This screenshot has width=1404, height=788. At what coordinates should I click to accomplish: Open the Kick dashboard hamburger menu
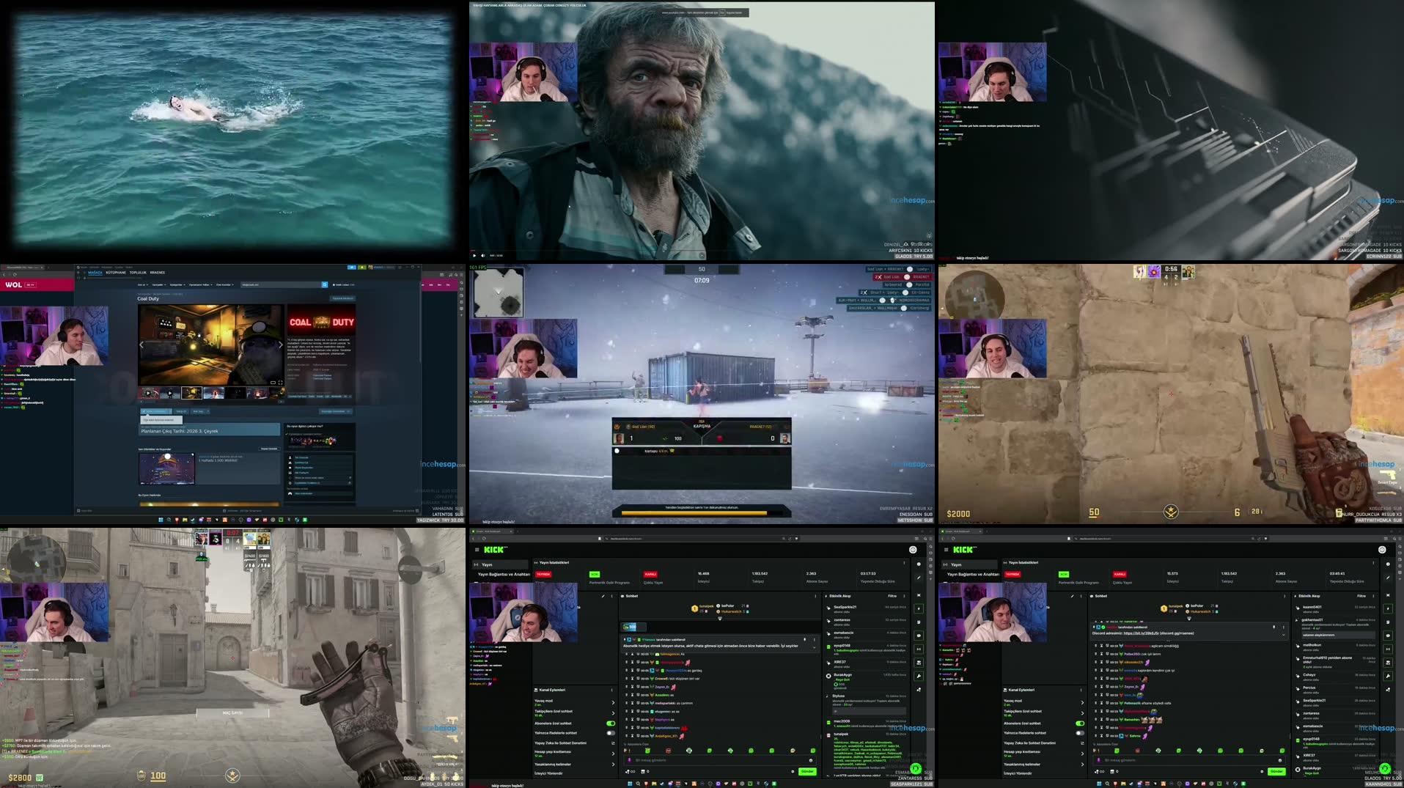point(477,550)
